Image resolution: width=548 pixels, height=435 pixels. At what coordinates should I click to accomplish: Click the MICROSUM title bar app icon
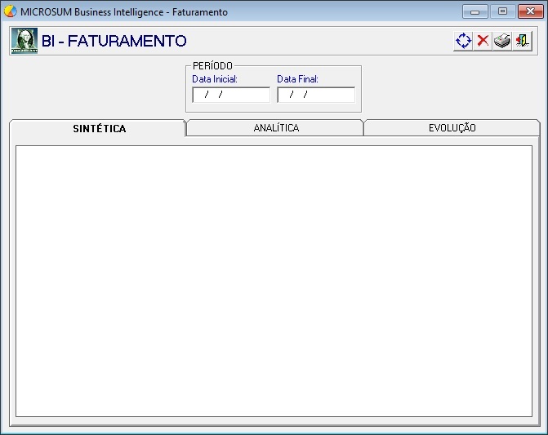click(10, 11)
